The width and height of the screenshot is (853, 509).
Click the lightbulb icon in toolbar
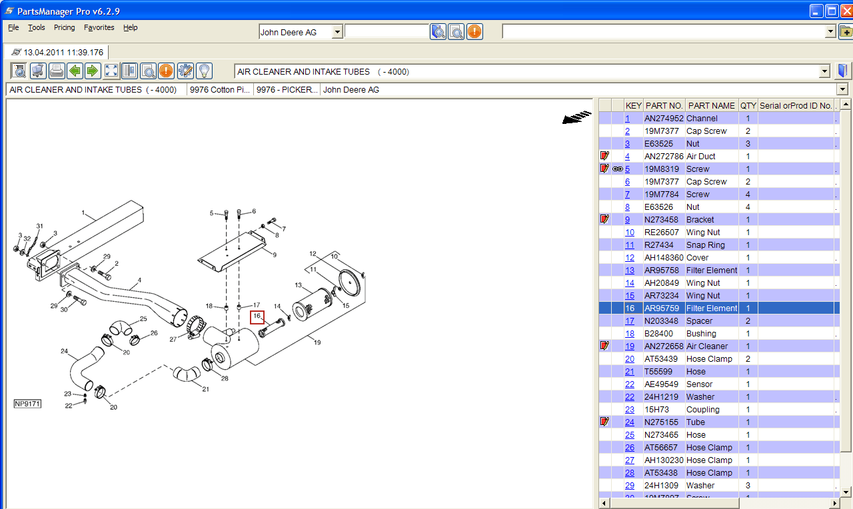[203, 71]
